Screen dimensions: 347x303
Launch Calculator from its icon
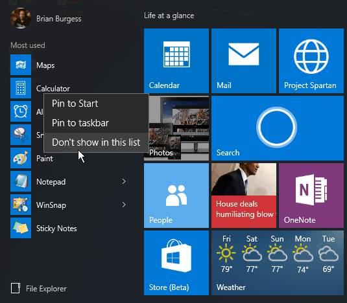(x=21, y=88)
